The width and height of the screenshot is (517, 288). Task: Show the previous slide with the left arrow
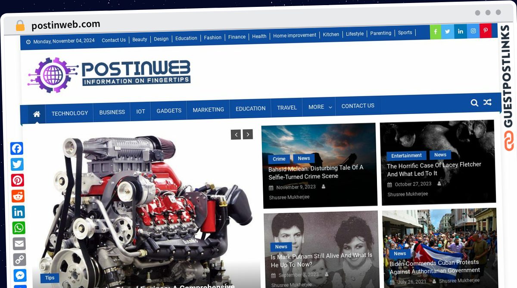click(236, 135)
